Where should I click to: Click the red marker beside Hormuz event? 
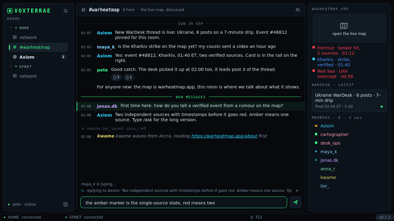coord(314,47)
